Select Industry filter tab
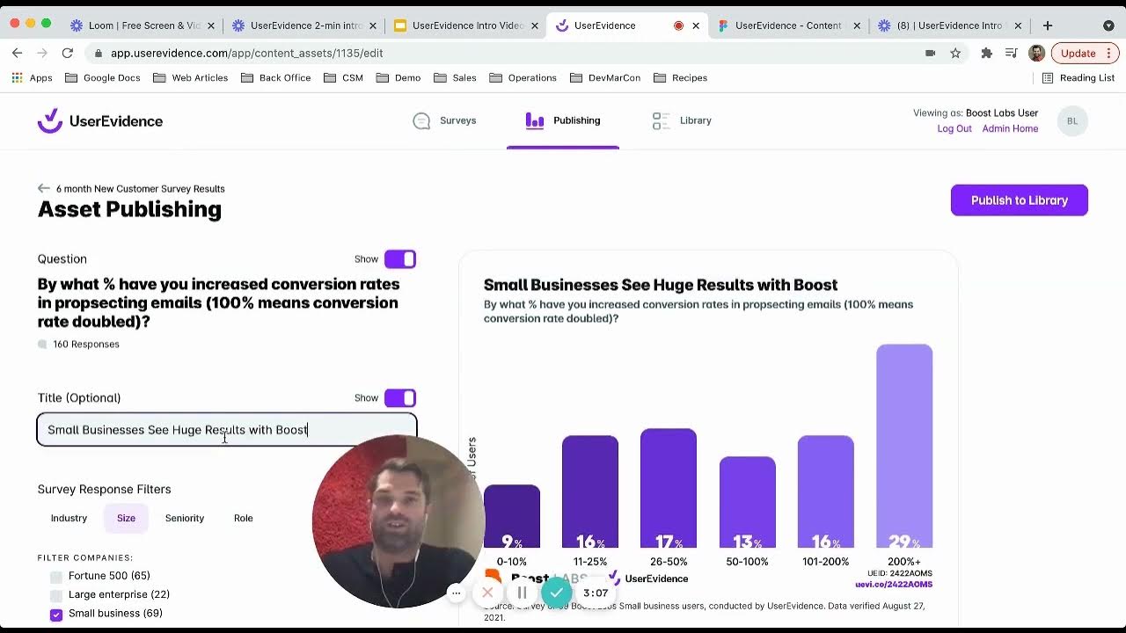The width and height of the screenshot is (1126, 633). [69, 518]
